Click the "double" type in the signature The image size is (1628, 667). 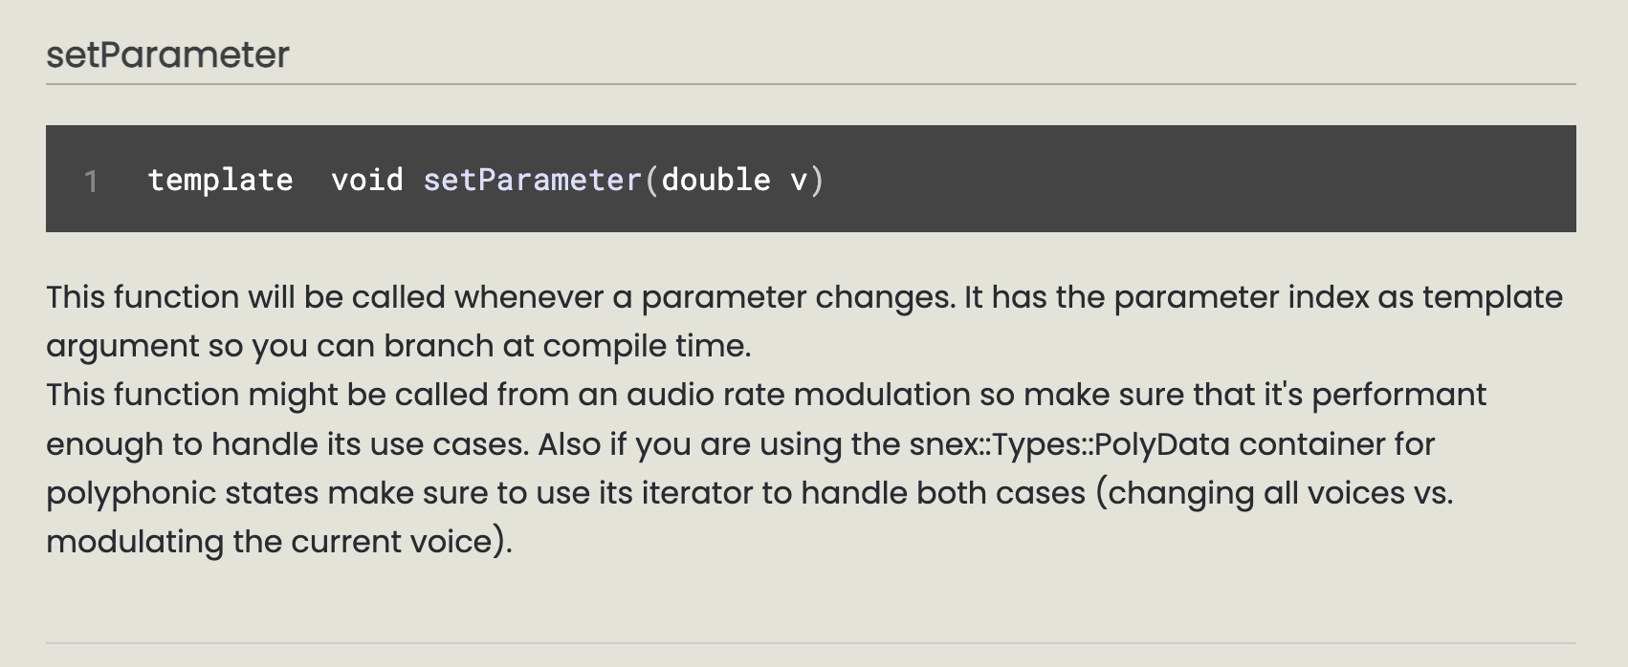pyautogui.click(x=715, y=180)
